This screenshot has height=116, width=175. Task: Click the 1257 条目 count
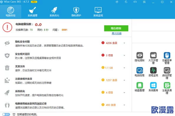coord(111,80)
